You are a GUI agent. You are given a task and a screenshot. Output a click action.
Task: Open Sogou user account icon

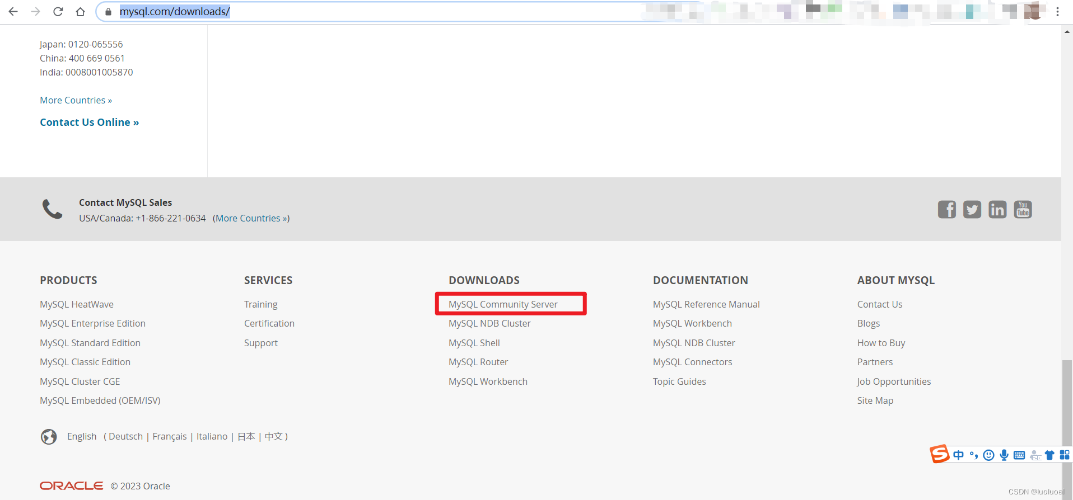[1035, 455]
